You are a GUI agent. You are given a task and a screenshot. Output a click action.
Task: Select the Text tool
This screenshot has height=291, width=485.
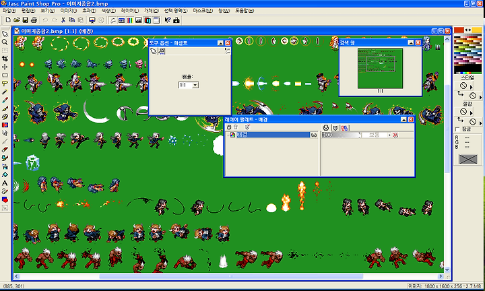click(5, 183)
